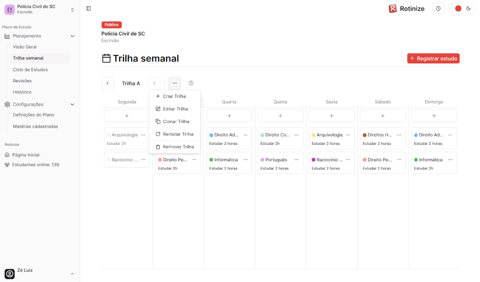480x282 pixels.
Task: Open options for Quarta's Direito Ad... card
Action: coord(245,135)
